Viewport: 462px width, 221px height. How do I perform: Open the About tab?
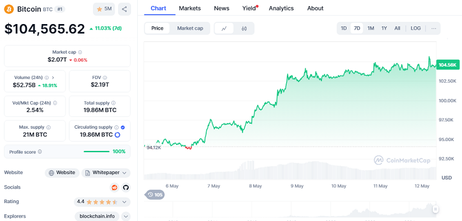[x=315, y=8]
